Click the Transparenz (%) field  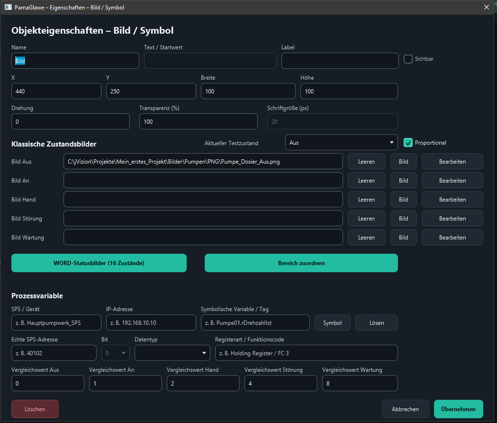[x=199, y=121]
